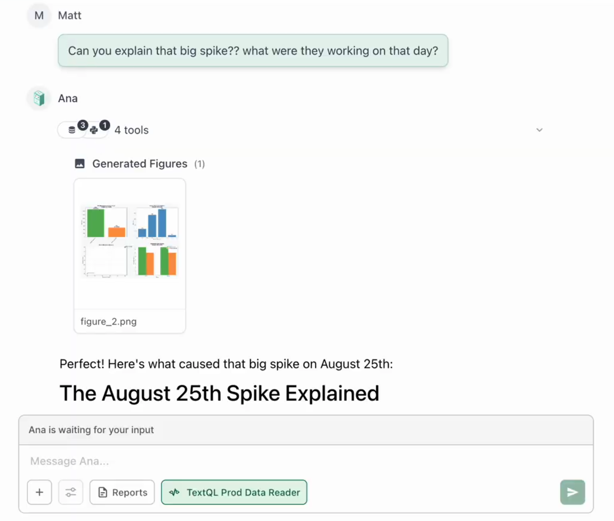Click Ana's green avatar icon
Screen dimensions: 614x521
[x=39, y=98]
